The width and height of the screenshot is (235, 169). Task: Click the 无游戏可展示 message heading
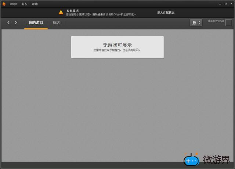(x=117, y=45)
